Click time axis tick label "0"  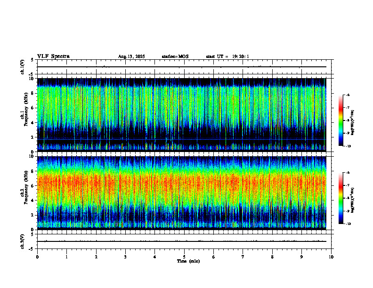(37, 257)
